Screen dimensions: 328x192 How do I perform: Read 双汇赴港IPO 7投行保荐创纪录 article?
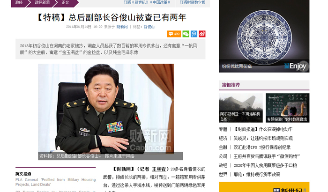point(262,147)
